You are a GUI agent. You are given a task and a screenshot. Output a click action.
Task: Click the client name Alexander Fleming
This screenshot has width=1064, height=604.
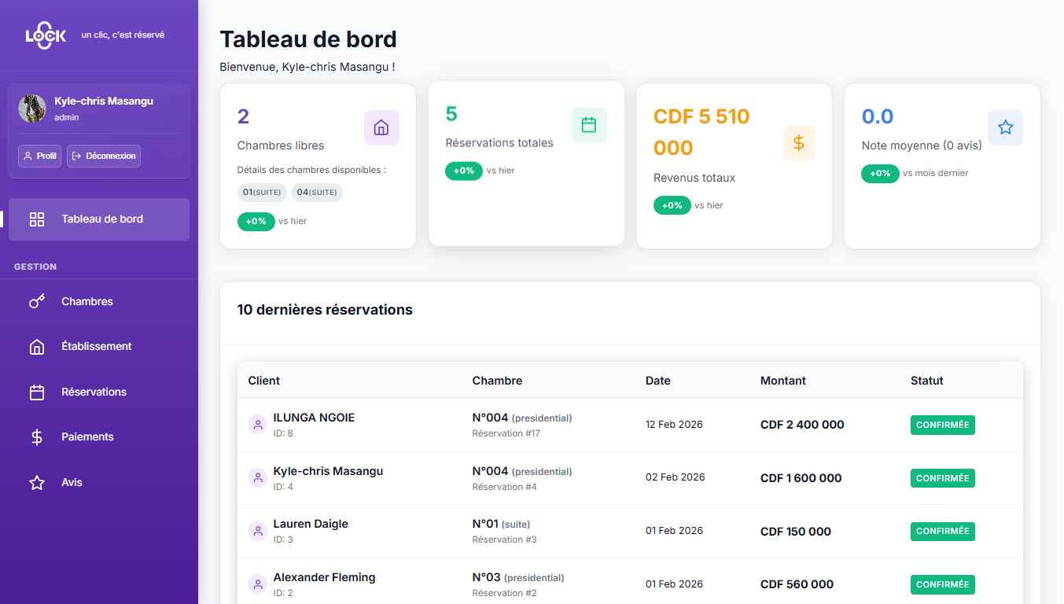click(x=325, y=577)
